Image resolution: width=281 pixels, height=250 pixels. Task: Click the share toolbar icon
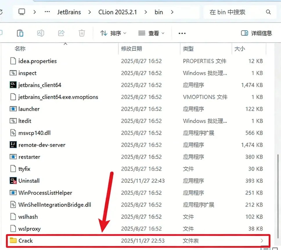coord(61,33)
